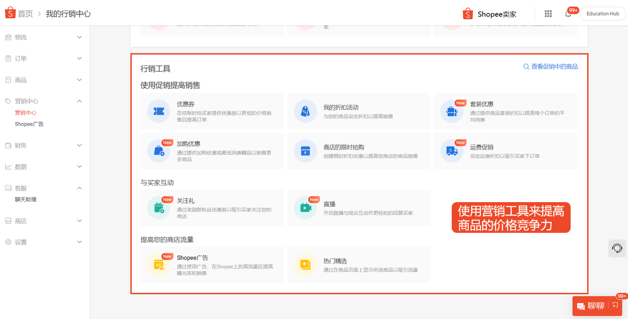Click the 运费促销 card title
628x319 pixels.
pos(482,147)
